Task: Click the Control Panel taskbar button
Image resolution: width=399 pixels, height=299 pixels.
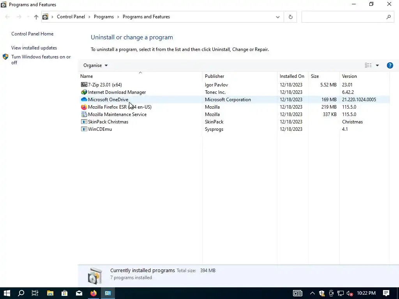Action: (108, 293)
